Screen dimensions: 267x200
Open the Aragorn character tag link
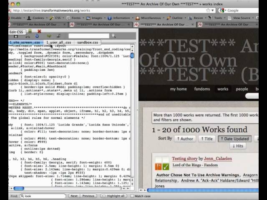pyautogui.click(x=250, y=175)
